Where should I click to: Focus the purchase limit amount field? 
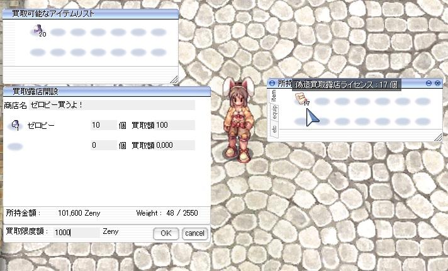(77, 233)
